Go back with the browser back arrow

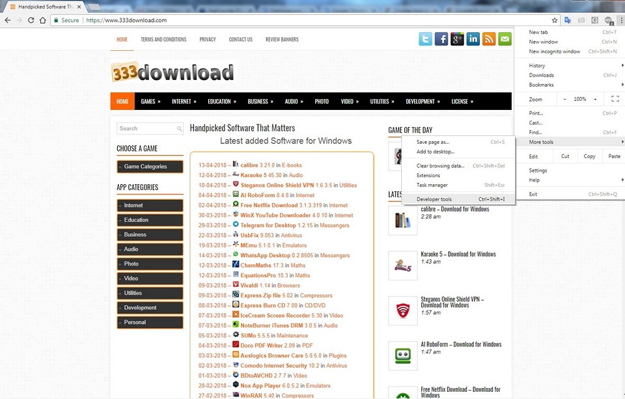pos(8,20)
